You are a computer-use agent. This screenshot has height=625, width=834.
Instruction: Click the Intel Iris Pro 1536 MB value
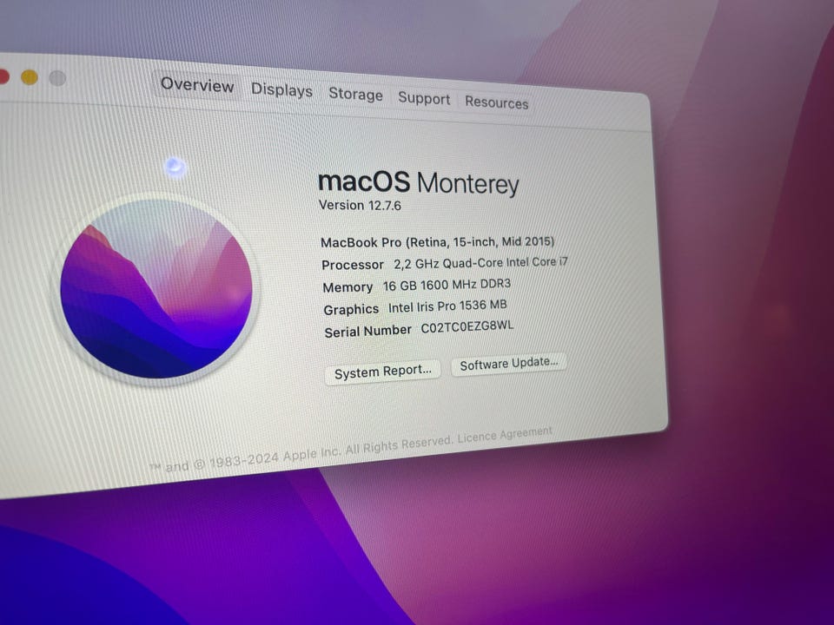447,306
